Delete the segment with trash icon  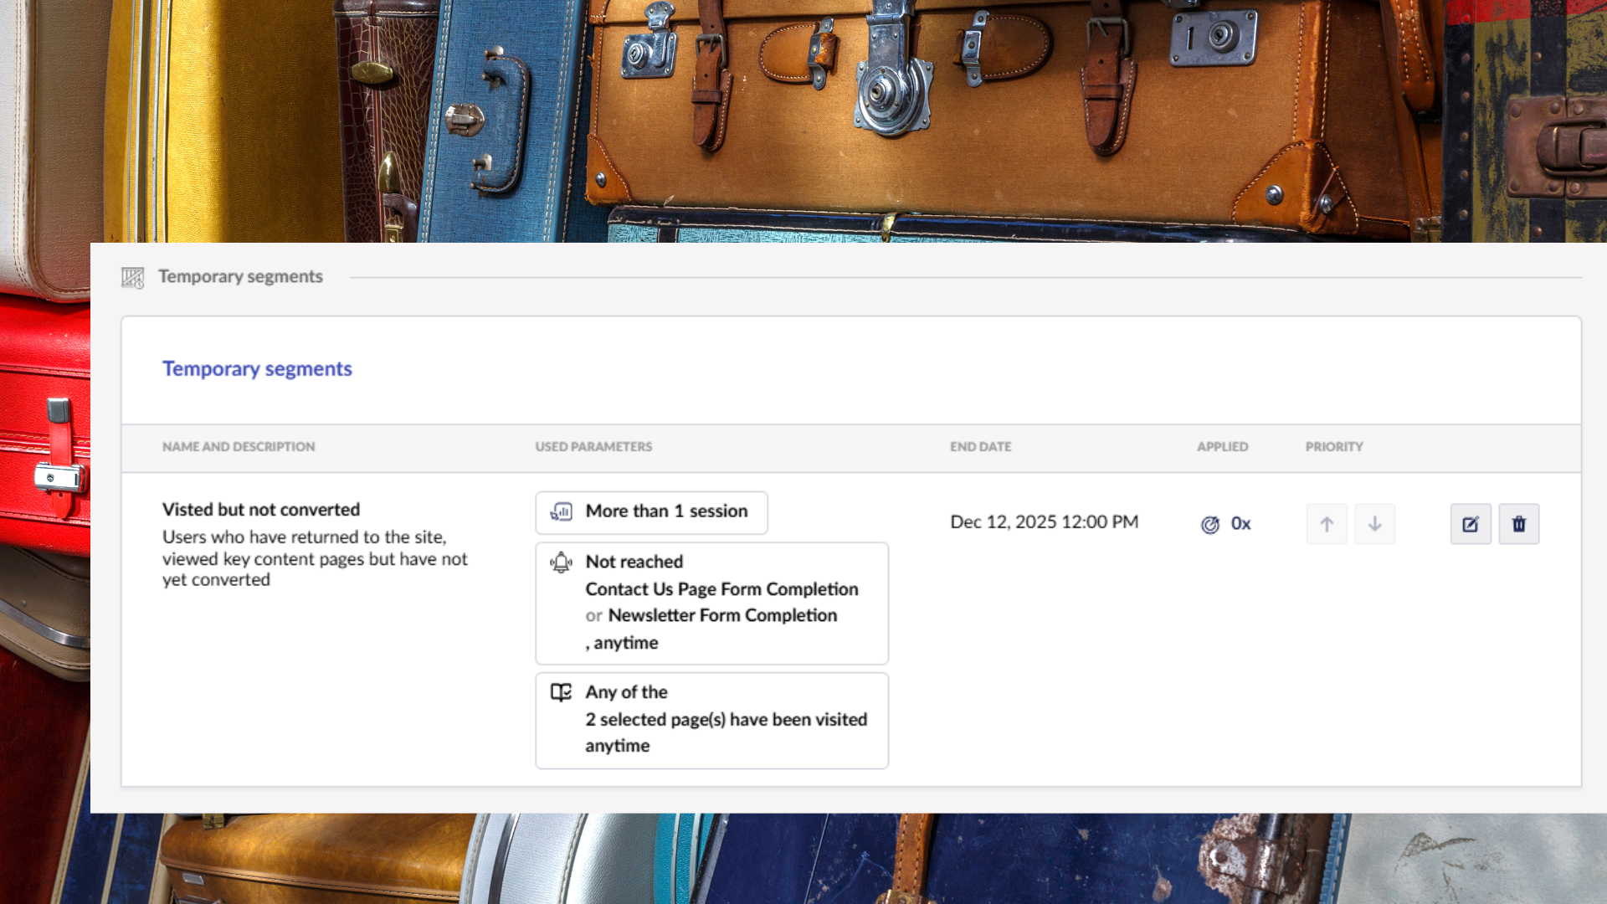pos(1518,524)
